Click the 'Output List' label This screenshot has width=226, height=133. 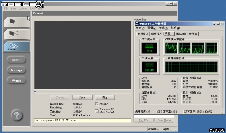coord(140,19)
